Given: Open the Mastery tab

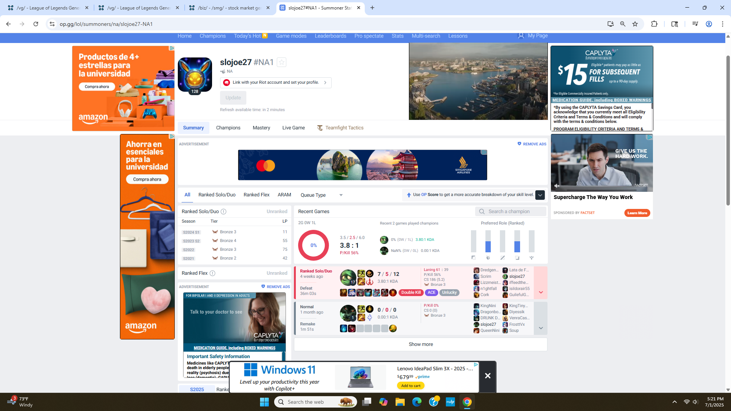Looking at the screenshot, I should tap(261, 128).
